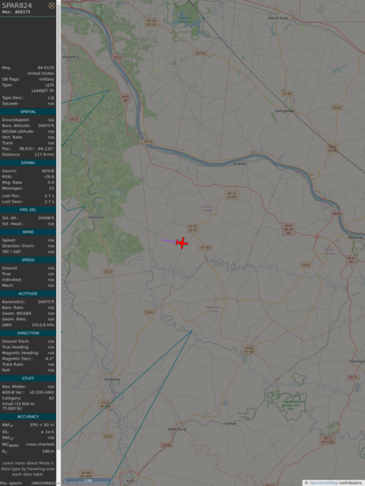Image resolution: width=365 pixels, height=486 pixels.
Task: Click the registration value 84-0120
Action: (x=46, y=68)
